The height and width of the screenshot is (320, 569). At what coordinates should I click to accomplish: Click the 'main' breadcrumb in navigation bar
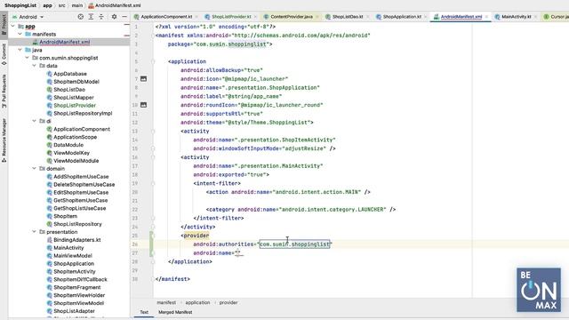pyautogui.click(x=77, y=5)
